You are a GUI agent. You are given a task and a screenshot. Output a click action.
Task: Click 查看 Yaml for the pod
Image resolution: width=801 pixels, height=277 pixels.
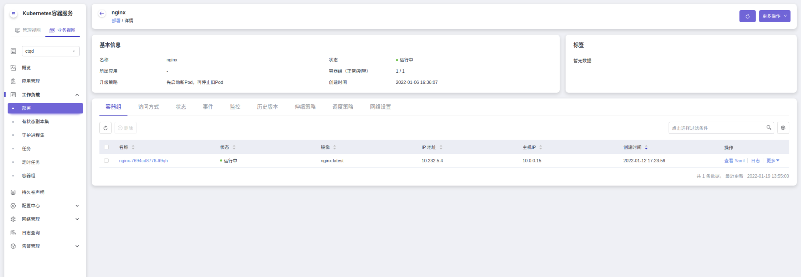(x=734, y=160)
